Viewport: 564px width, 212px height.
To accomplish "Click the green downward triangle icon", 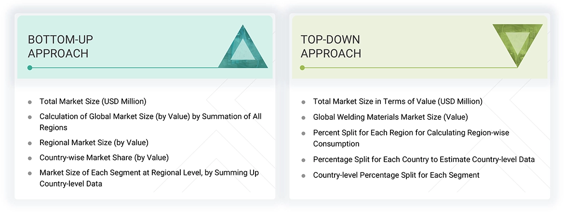I will coord(517,44).
